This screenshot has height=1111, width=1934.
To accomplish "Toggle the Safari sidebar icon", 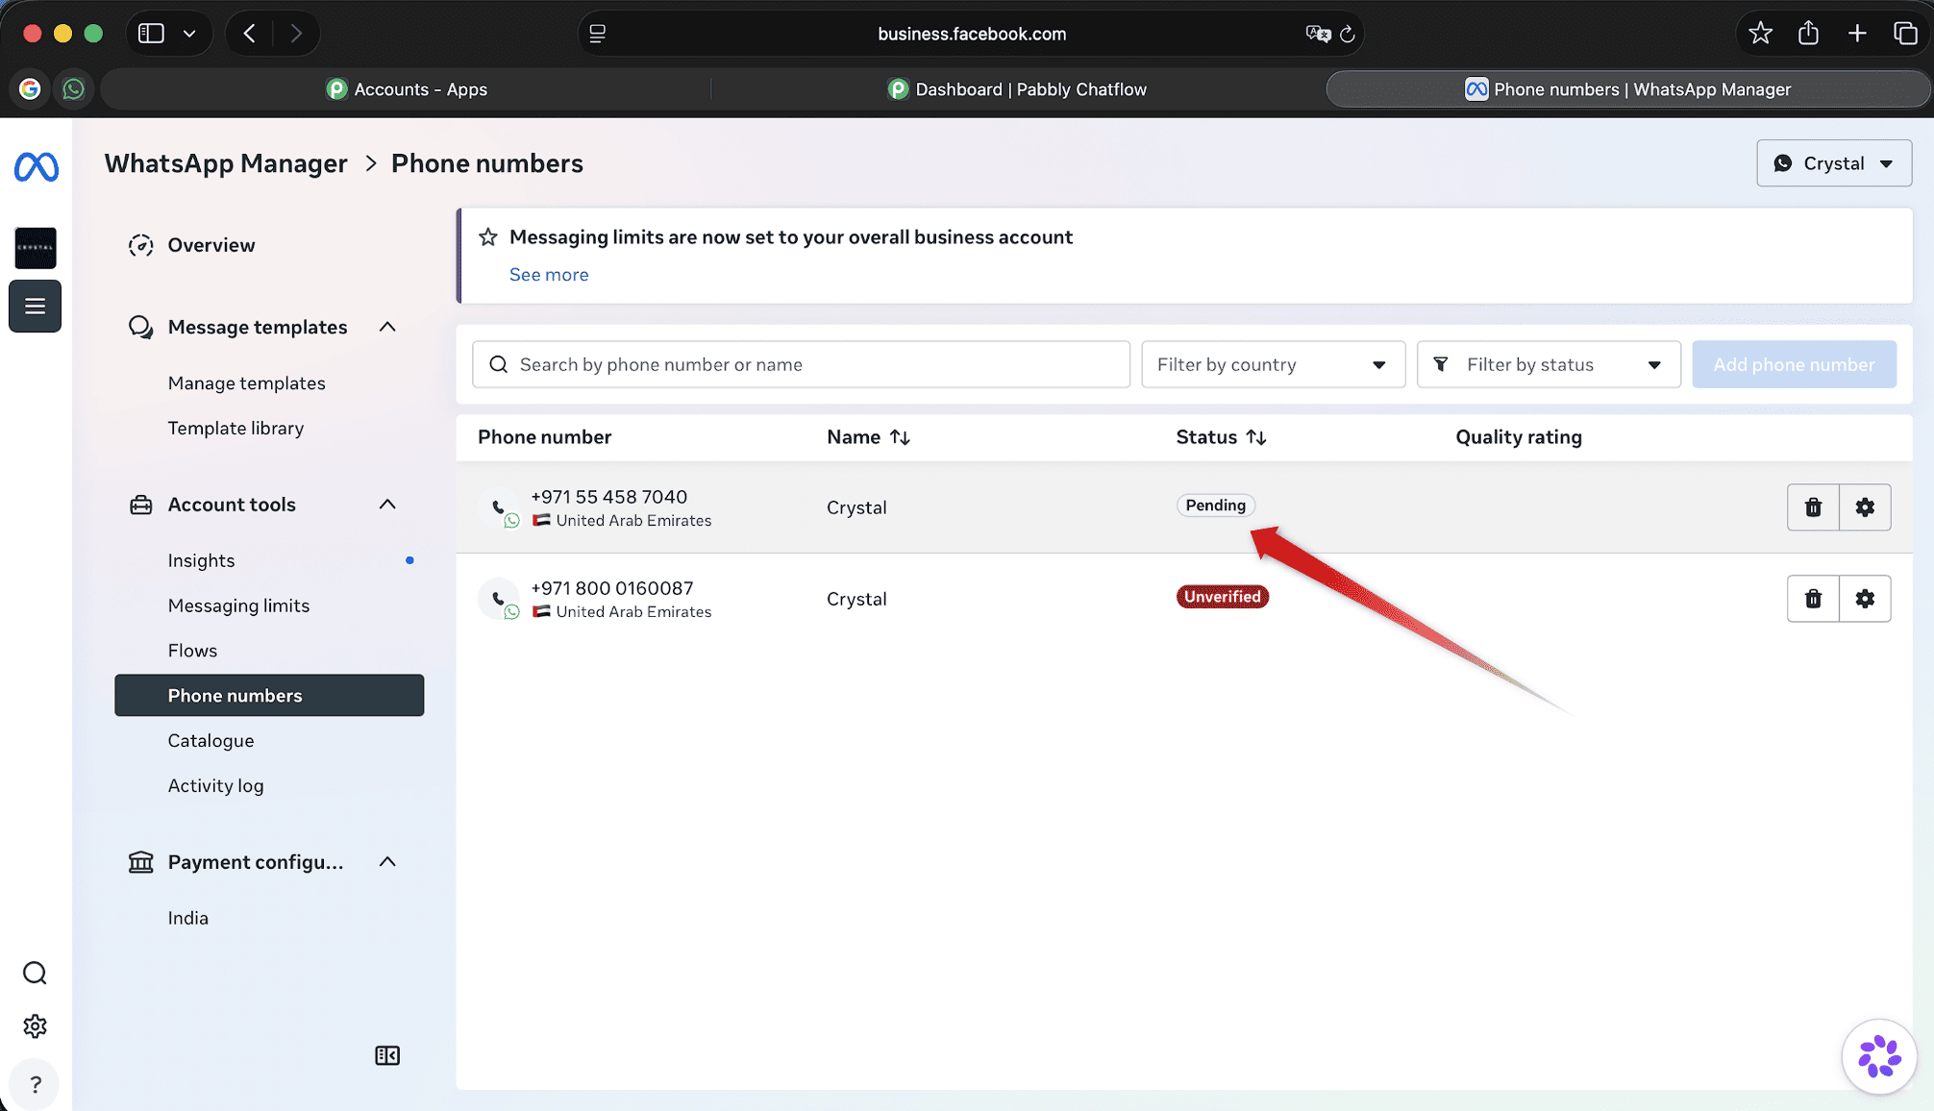I will pos(151,34).
